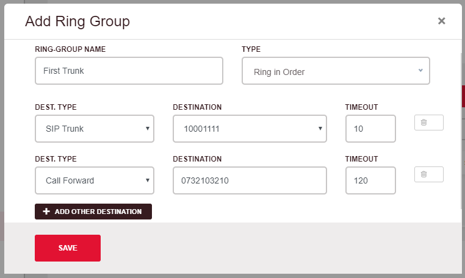
Task: Click the timeout field showing 120
Action: [370, 180]
